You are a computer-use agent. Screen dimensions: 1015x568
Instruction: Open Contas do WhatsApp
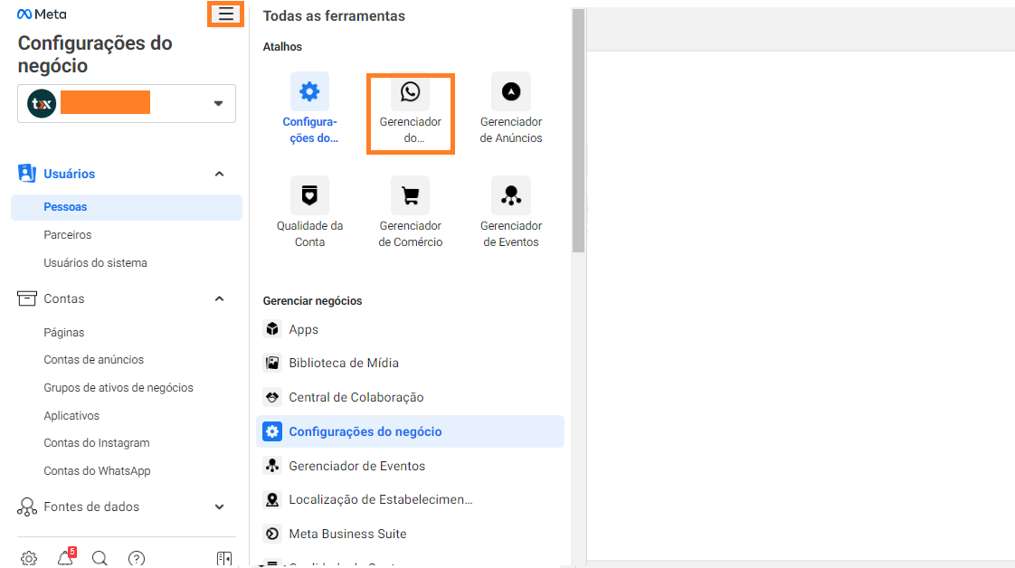tap(97, 471)
